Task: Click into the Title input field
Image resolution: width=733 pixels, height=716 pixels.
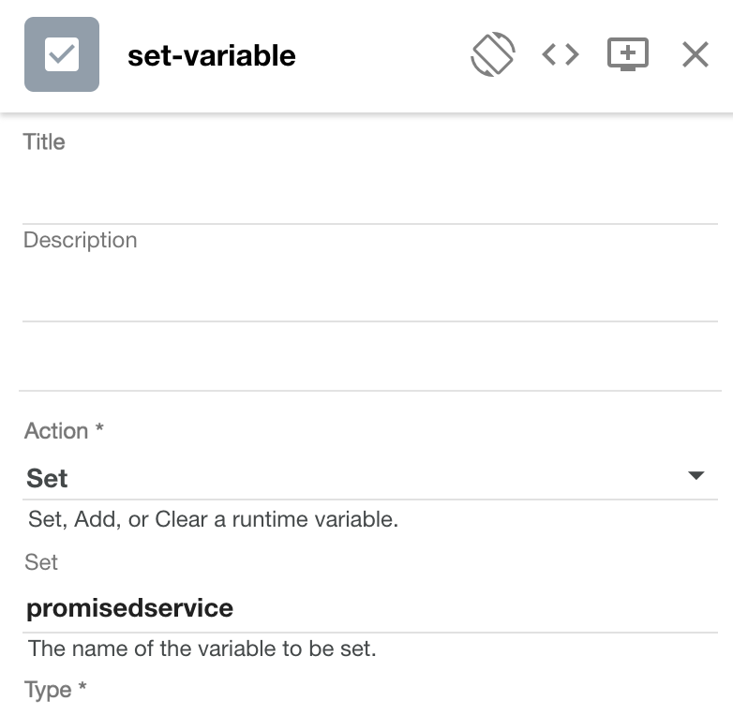Action: [x=370, y=193]
